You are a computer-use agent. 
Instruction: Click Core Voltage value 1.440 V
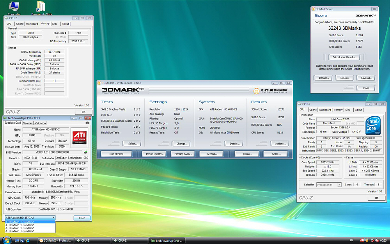(x=356, y=132)
